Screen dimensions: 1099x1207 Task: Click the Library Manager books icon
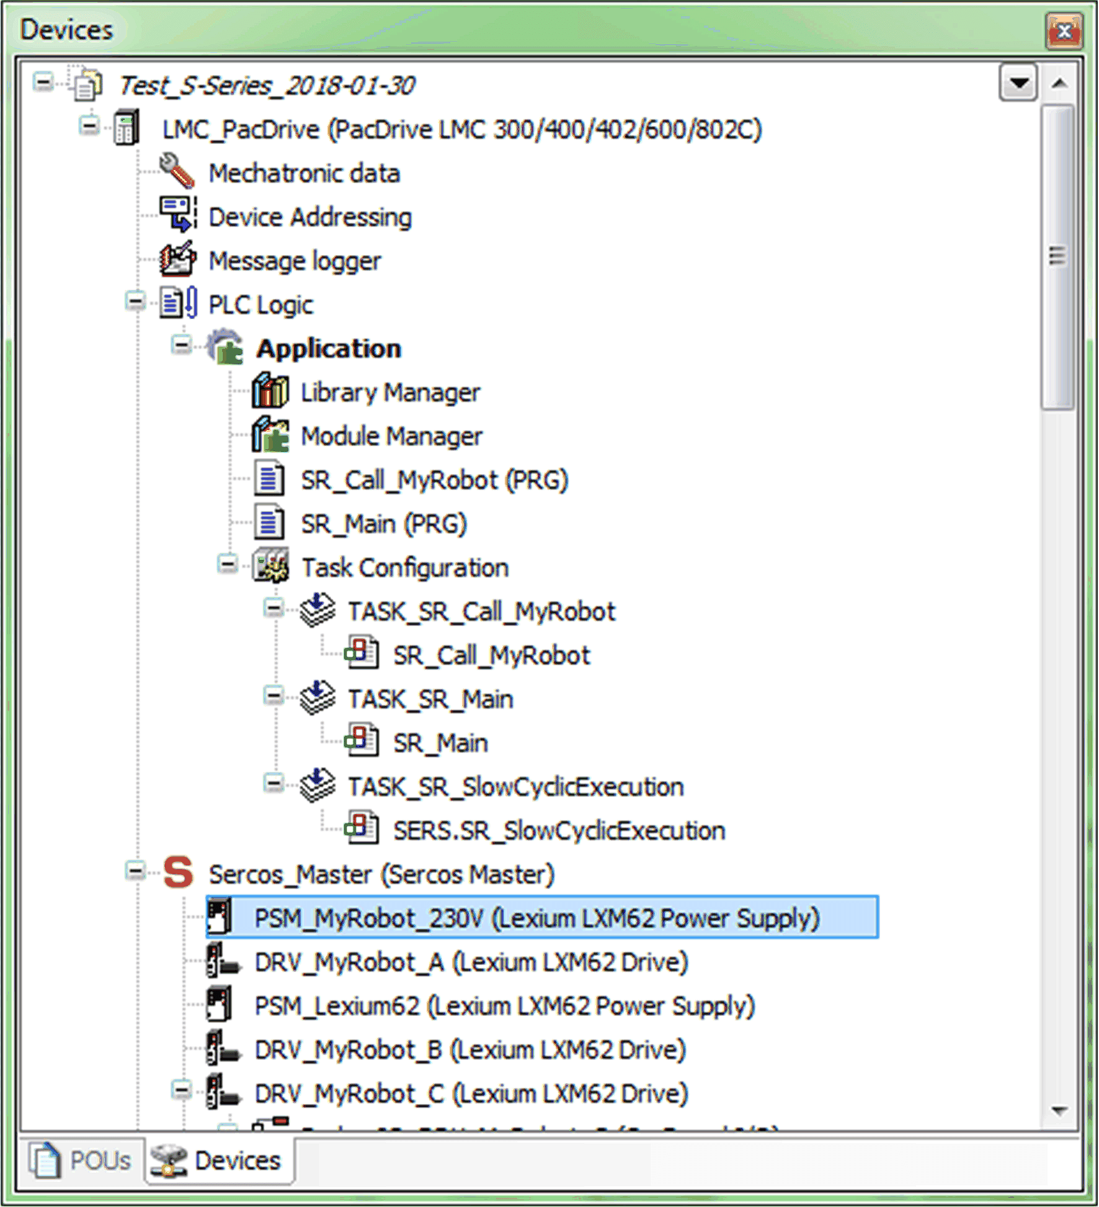(x=270, y=390)
